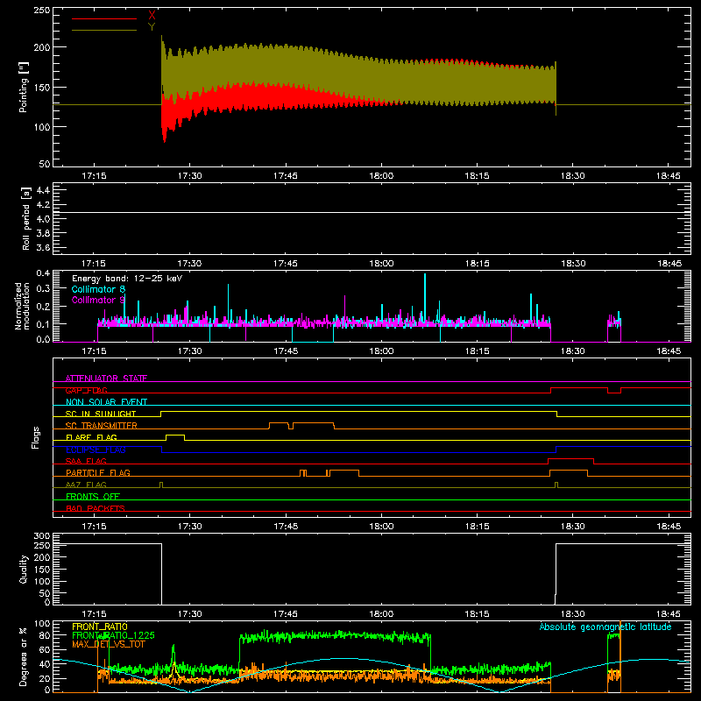Select the 'FLARE_FLAG' flag label

coord(91,437)
